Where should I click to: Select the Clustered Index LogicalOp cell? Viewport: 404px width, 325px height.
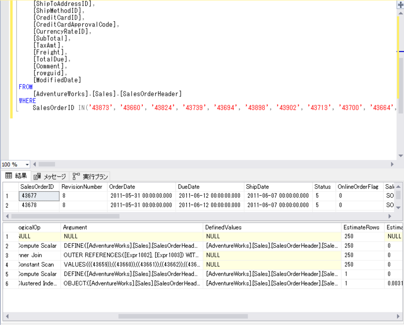[39, 283]
